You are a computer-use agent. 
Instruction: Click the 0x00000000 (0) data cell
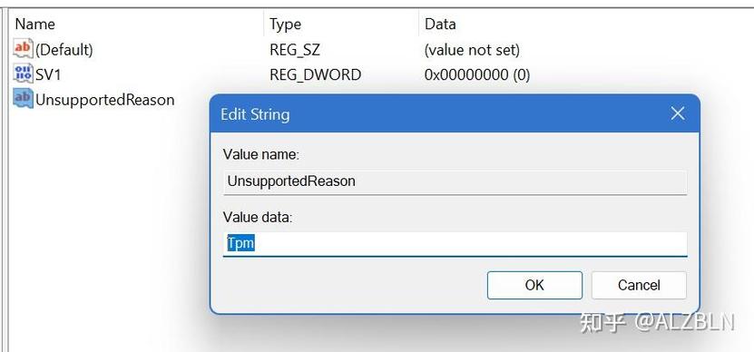(x=477, y=74)
